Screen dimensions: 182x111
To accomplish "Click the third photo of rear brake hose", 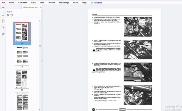I will 138,72.
